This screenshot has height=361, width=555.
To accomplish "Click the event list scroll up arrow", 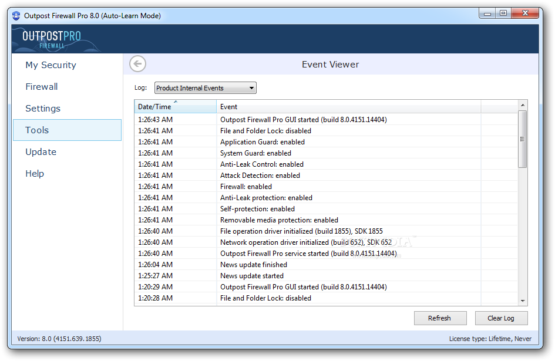I will pyautogui.click(x=523, y=105).
